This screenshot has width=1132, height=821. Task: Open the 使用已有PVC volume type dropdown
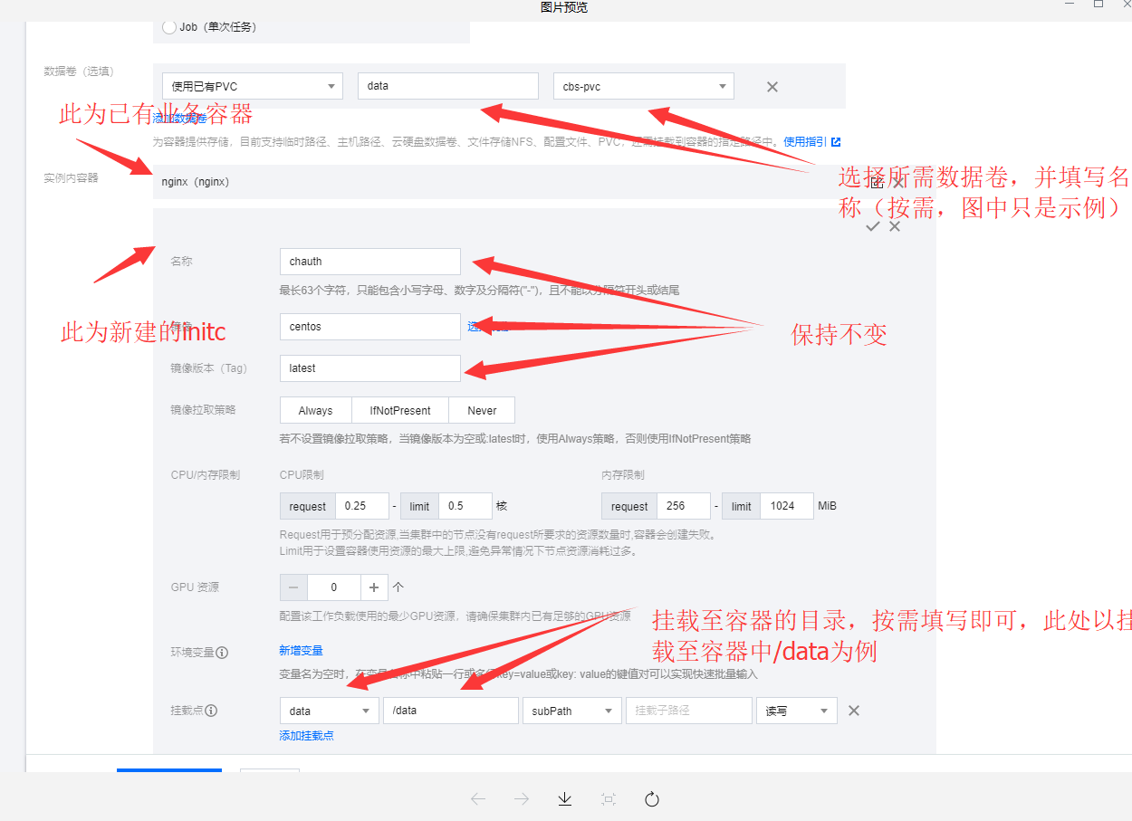coord(252,87)
